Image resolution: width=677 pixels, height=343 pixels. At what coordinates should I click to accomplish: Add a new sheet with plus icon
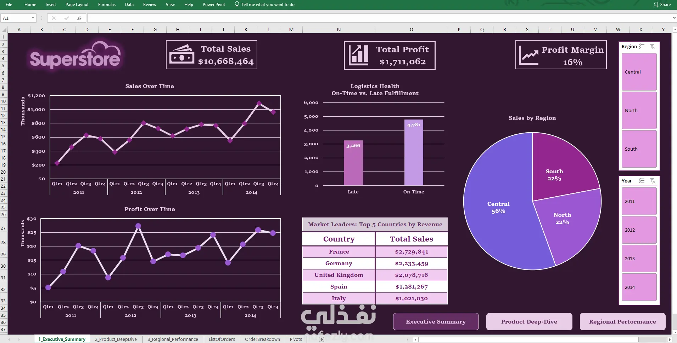pos(321,339)
